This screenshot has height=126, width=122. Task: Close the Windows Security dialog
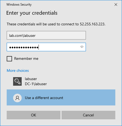pyautogui.click(x=116, y=5)
